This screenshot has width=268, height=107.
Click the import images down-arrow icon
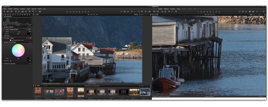point(4,12)
